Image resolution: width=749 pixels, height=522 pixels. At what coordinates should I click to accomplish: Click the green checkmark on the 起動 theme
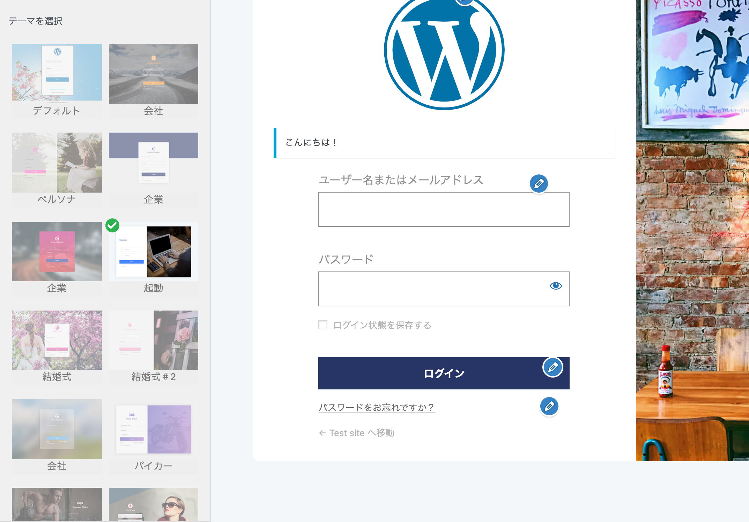112,225
